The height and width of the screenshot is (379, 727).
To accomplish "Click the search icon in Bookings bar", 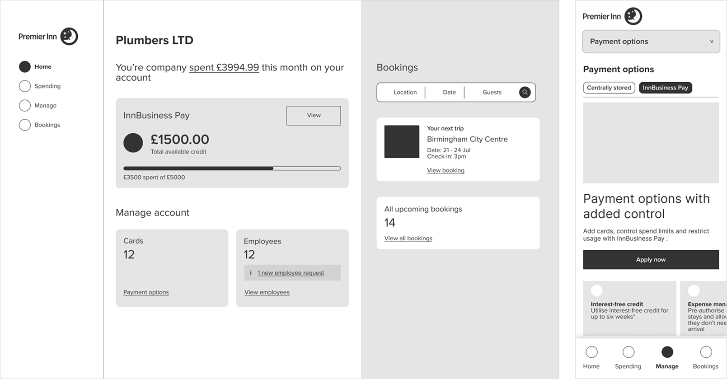I will [x=525, y=92].
